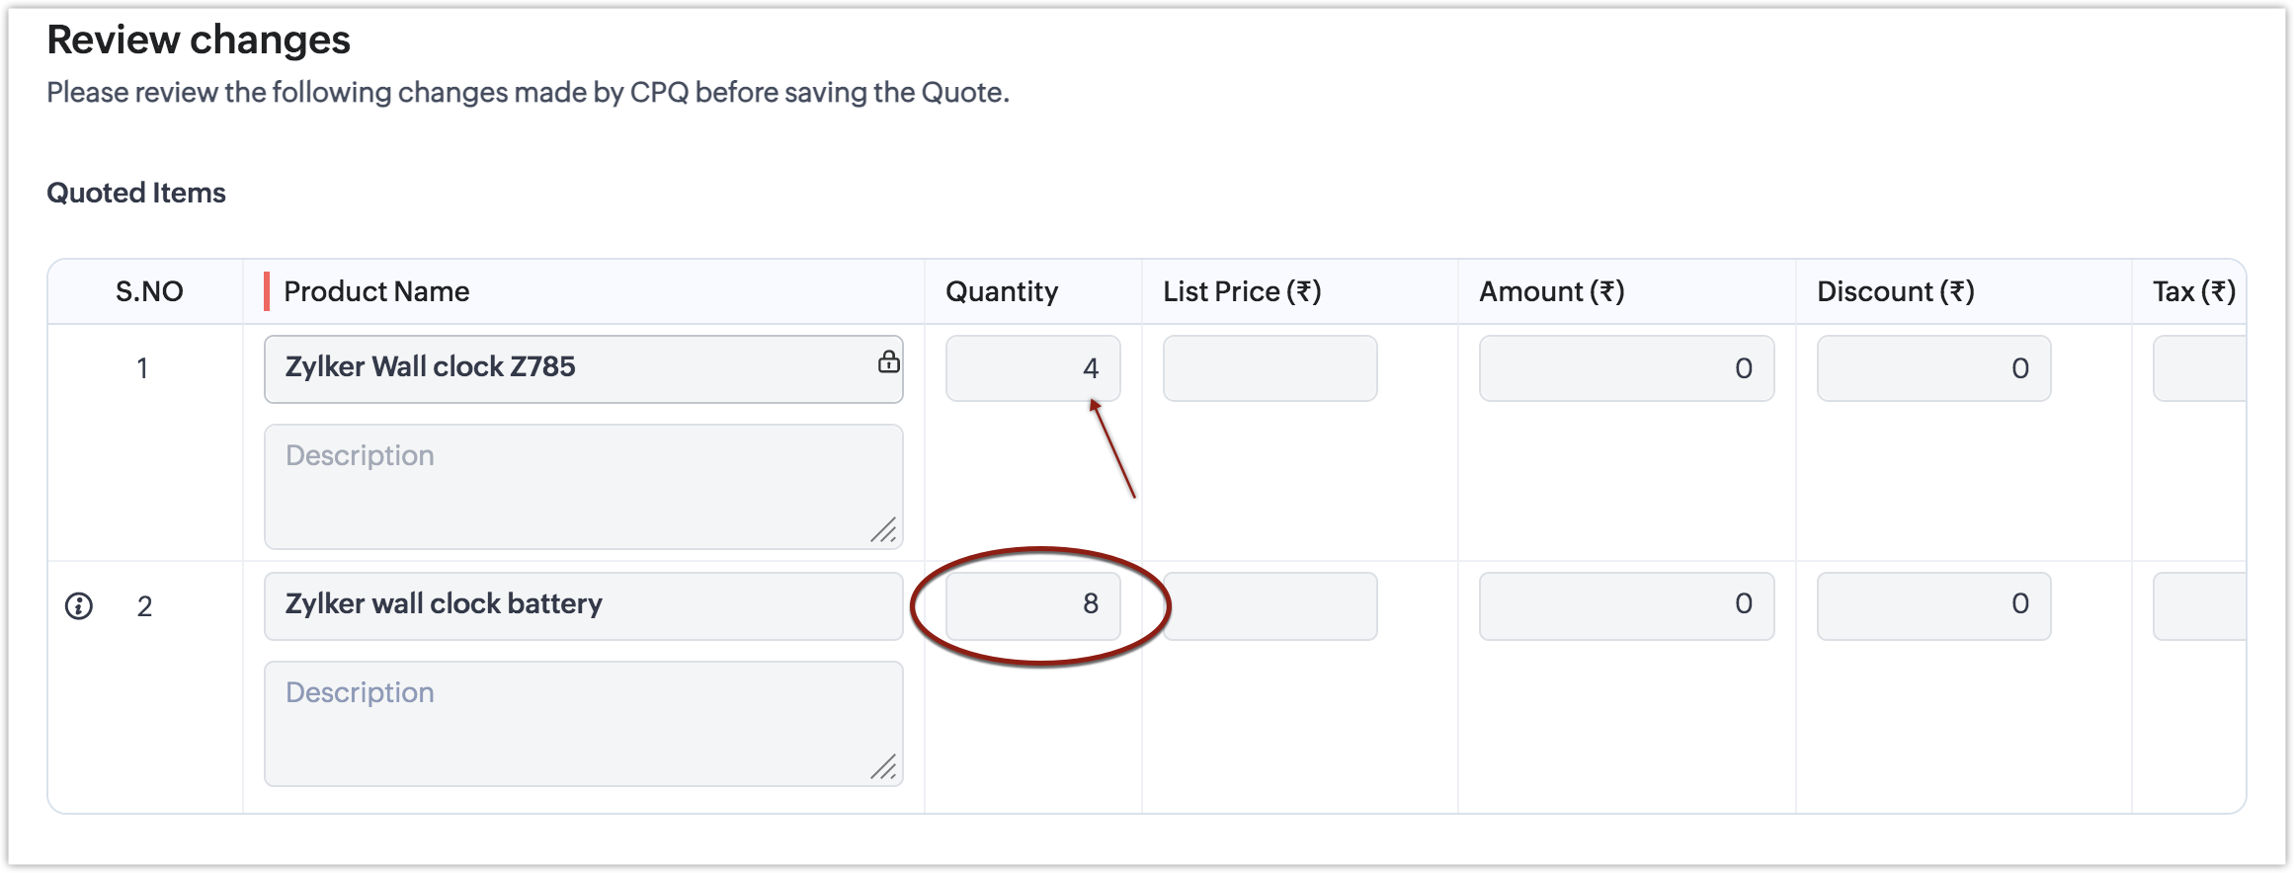Click the Quantity column header
2294x873 pixels.
pyautogui.click(x=1002, y=291)
